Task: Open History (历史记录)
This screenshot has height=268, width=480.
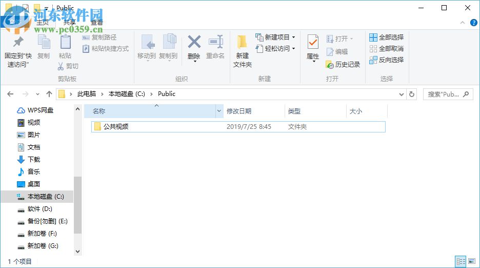Action: pyautogui.click(x=343, y=64)
